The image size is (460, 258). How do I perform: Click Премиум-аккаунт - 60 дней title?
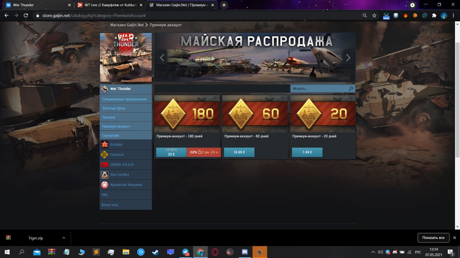tap(247, 137)
